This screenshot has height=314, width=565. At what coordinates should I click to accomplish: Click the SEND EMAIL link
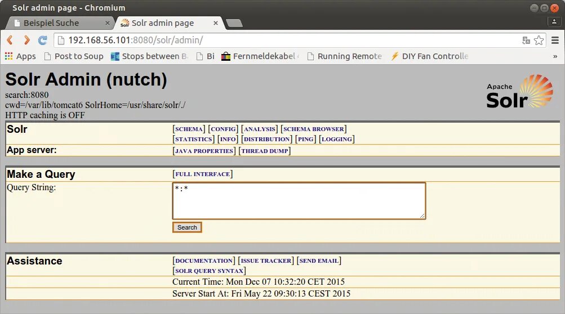pos(319,261)
